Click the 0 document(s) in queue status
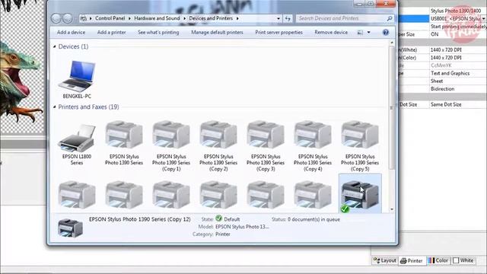The height and width of the screenshot is (274, 487). (314, 219)
